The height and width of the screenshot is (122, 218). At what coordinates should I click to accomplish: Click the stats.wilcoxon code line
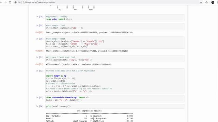coord(69,60)
